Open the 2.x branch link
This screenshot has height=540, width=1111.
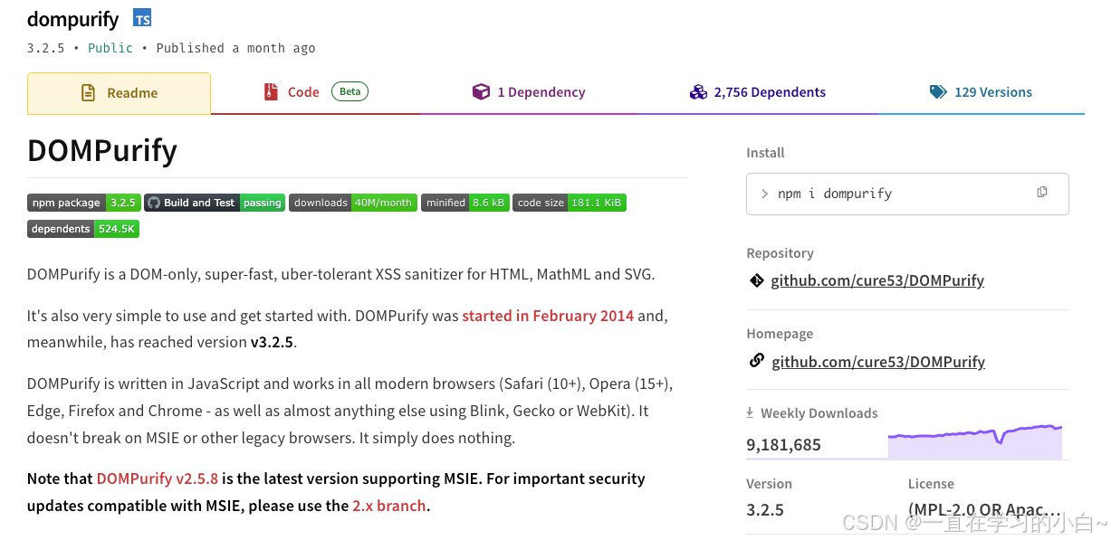pyautogui.click(x=389, y=506)
